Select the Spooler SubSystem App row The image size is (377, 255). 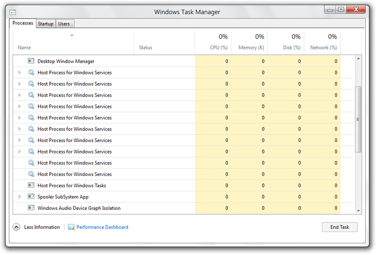click(183, 197)
